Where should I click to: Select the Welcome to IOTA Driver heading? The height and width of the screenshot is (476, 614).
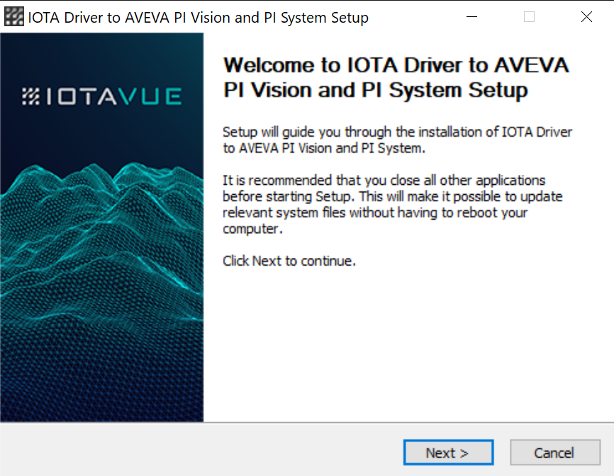[x=396, y=77]
